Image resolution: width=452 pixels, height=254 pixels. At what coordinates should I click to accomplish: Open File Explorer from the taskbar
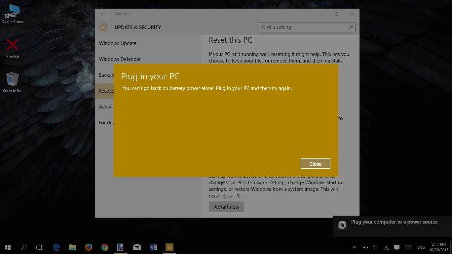click(72, 247)
